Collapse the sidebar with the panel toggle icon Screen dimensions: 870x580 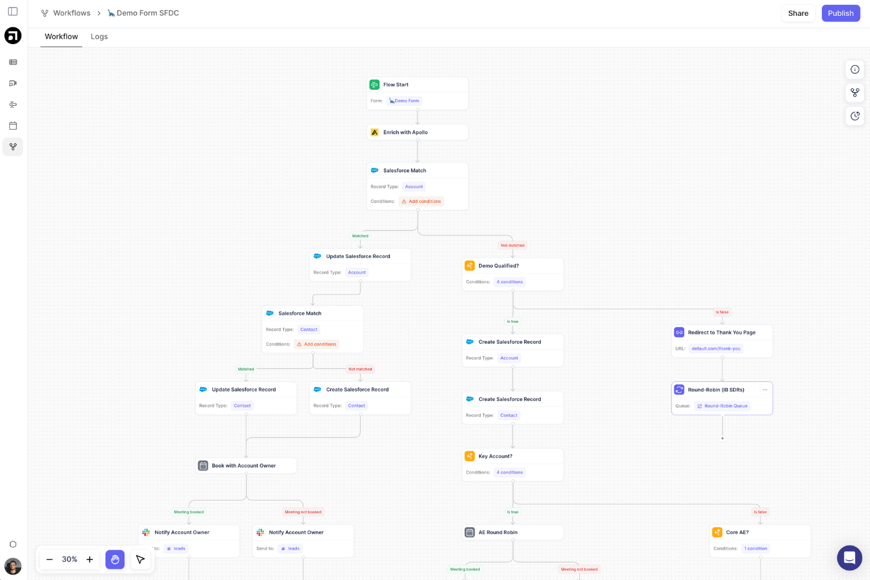click(x=13, y=11)
